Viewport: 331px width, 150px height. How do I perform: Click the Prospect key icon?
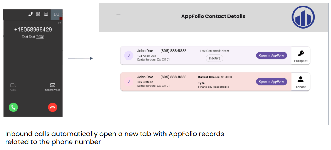[x=301, y=54]
